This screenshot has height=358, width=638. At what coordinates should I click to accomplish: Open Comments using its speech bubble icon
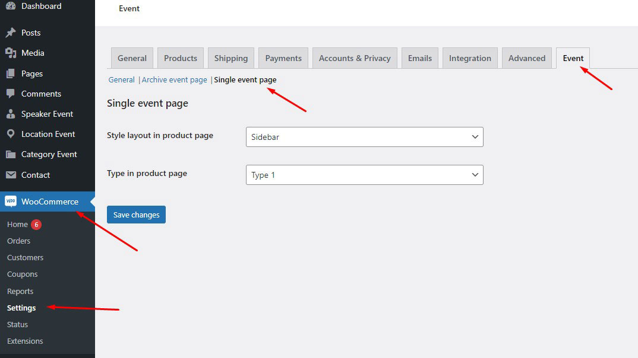10,94
